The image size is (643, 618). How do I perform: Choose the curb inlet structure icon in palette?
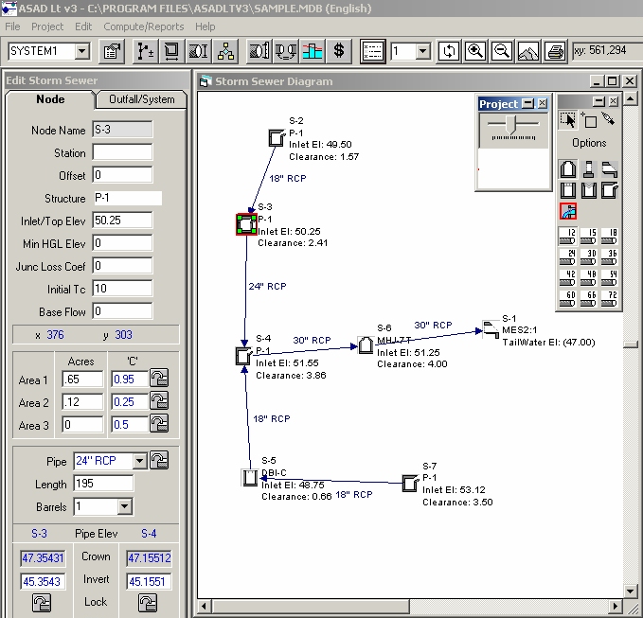pyautogui.click(x=609, y=190)
